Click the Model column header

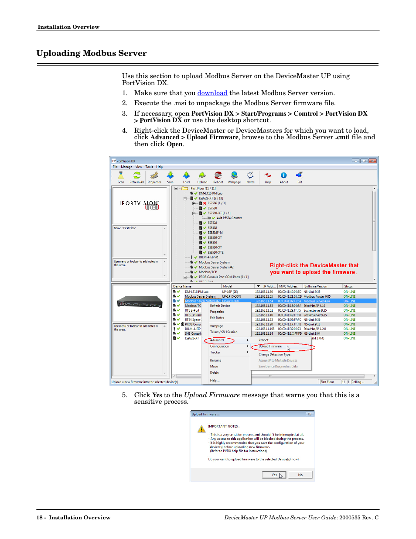click(x=238, y=286)
